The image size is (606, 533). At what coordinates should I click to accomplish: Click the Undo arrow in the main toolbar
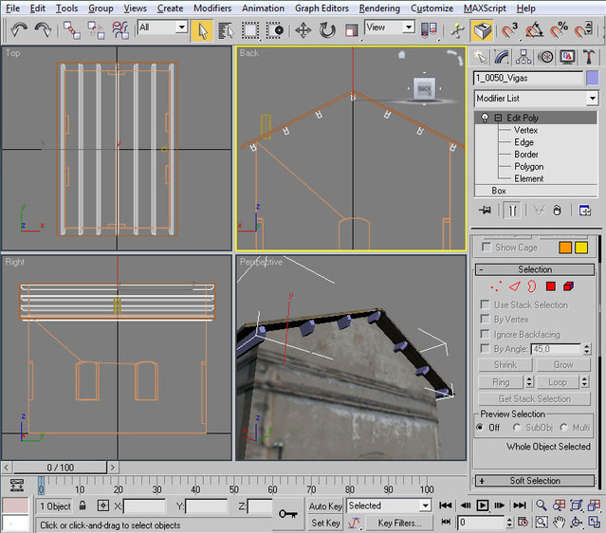[19, 29]
